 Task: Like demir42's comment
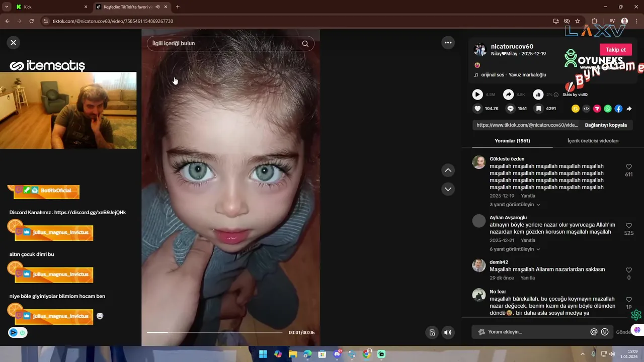point(628,270)
